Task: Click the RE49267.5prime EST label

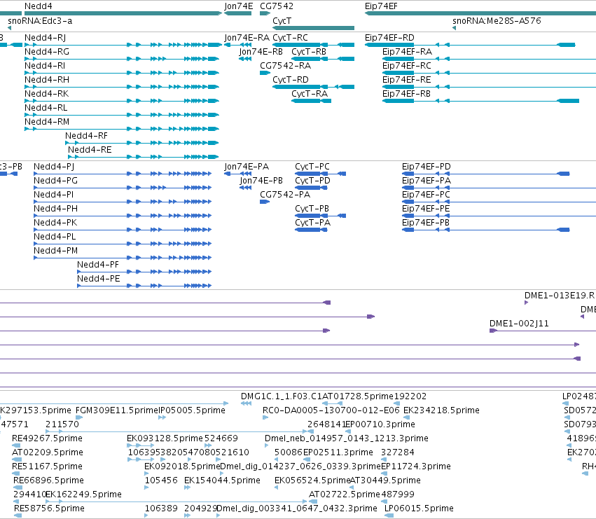Action: click(47, 438)
